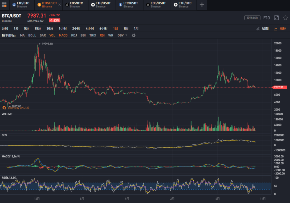Open the grid layout menu icon
This screenshot has height=203, width=290.
click(x=4, y=5)
